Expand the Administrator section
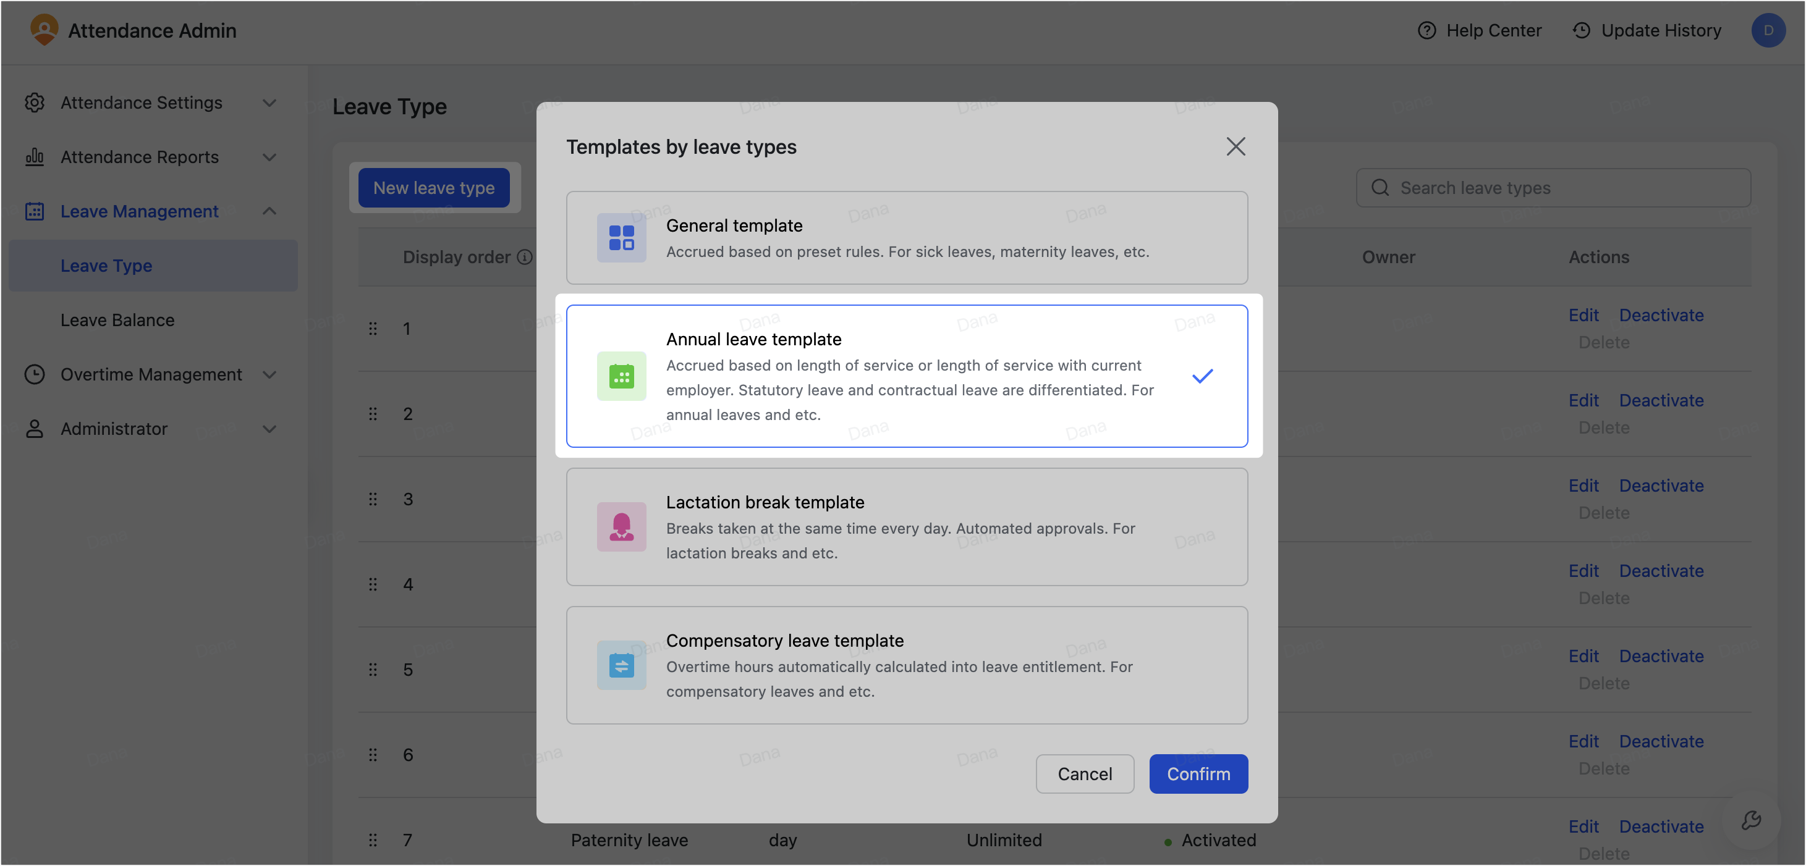This screenshot has width=1806, height=866. pyautogui.click(x=269, y=429)
